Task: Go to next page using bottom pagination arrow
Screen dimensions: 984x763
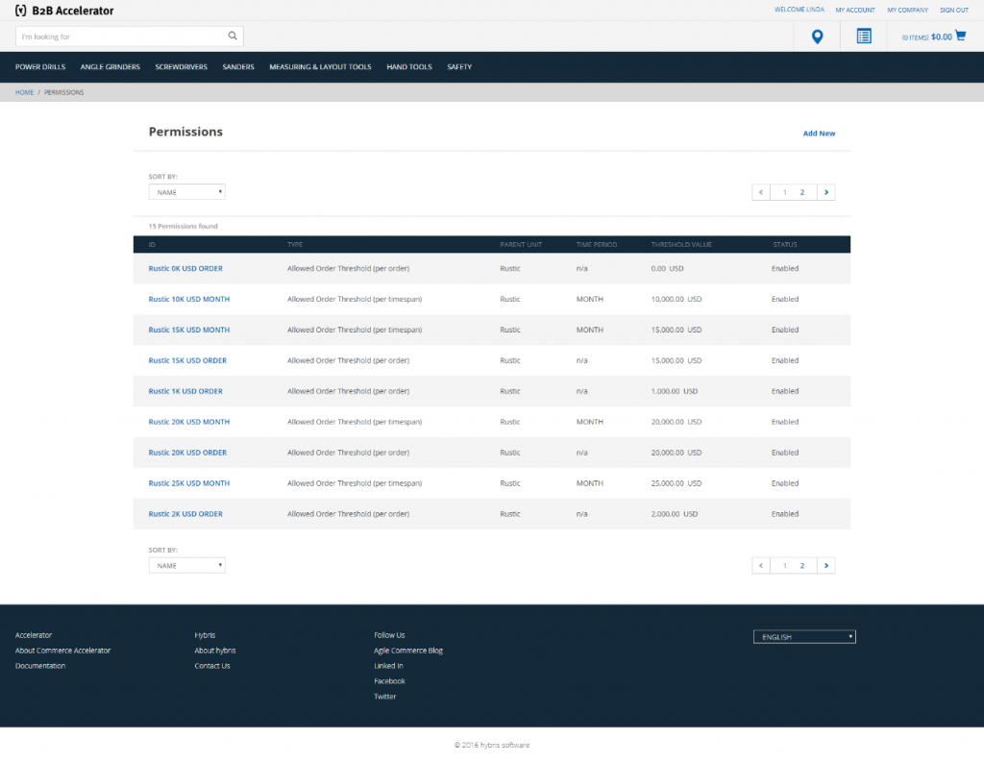Action: pyautogui.click(x=825, y=565)
